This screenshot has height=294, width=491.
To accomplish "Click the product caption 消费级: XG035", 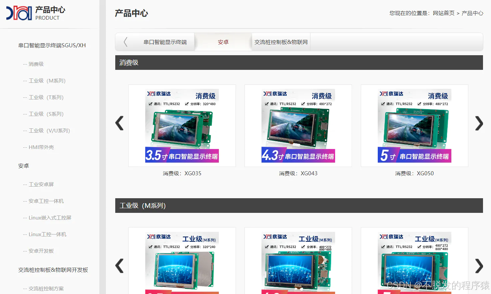I will 182,173.
